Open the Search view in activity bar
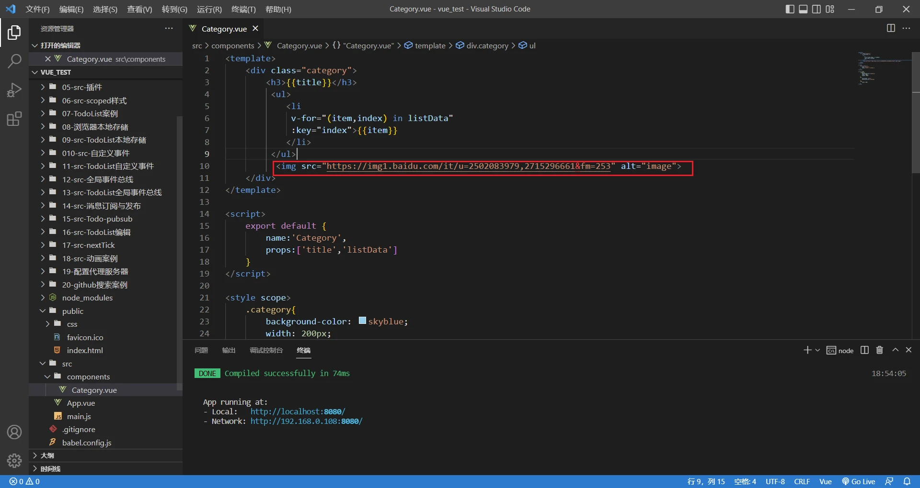Image resolution: width=920 pixels, height=488 pixels. tap(14, 61)
